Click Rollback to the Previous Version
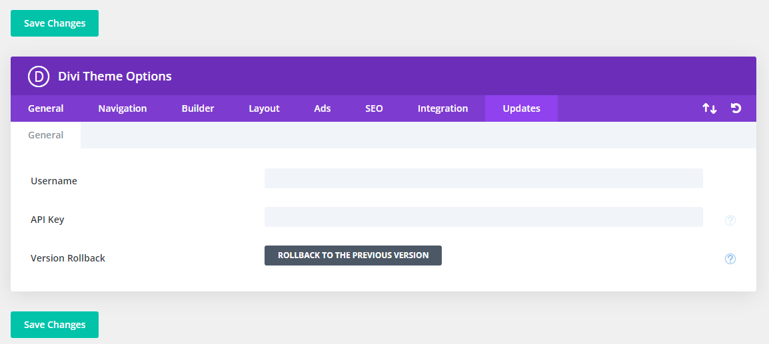Viewport: 769px width, 344px height. click(353, 256)
